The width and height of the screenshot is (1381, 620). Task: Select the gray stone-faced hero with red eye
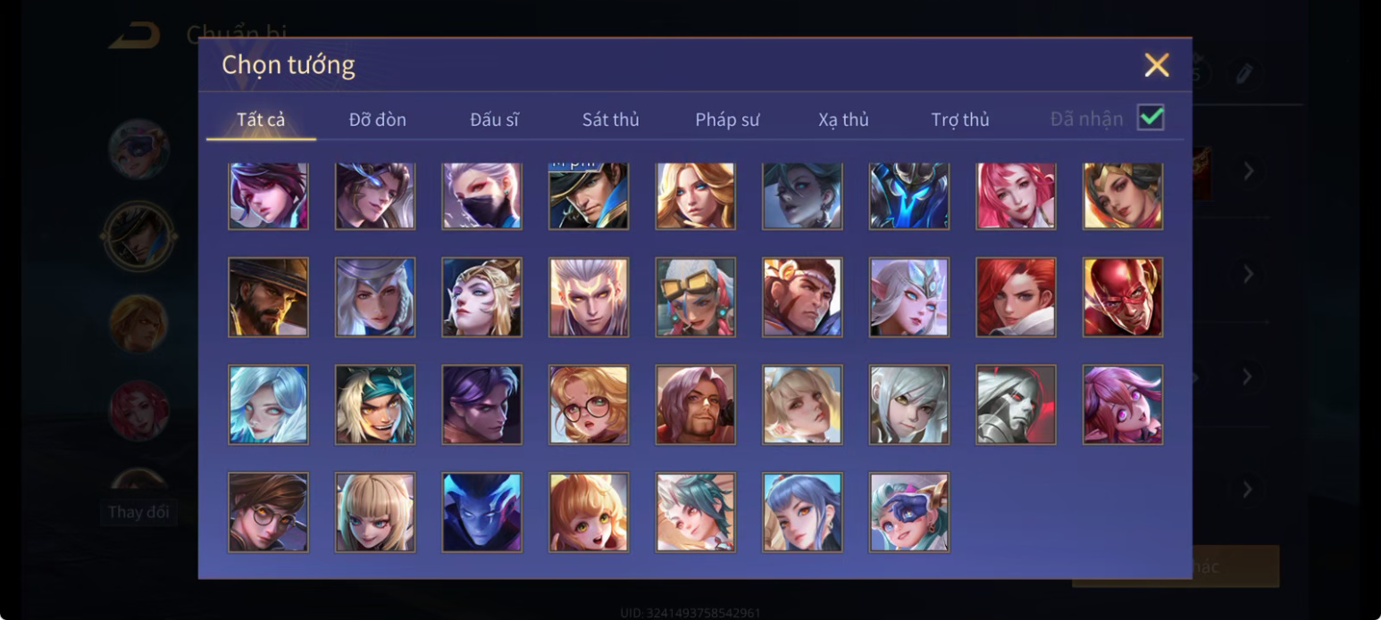pyautogui.click(x=1016, y=404)
